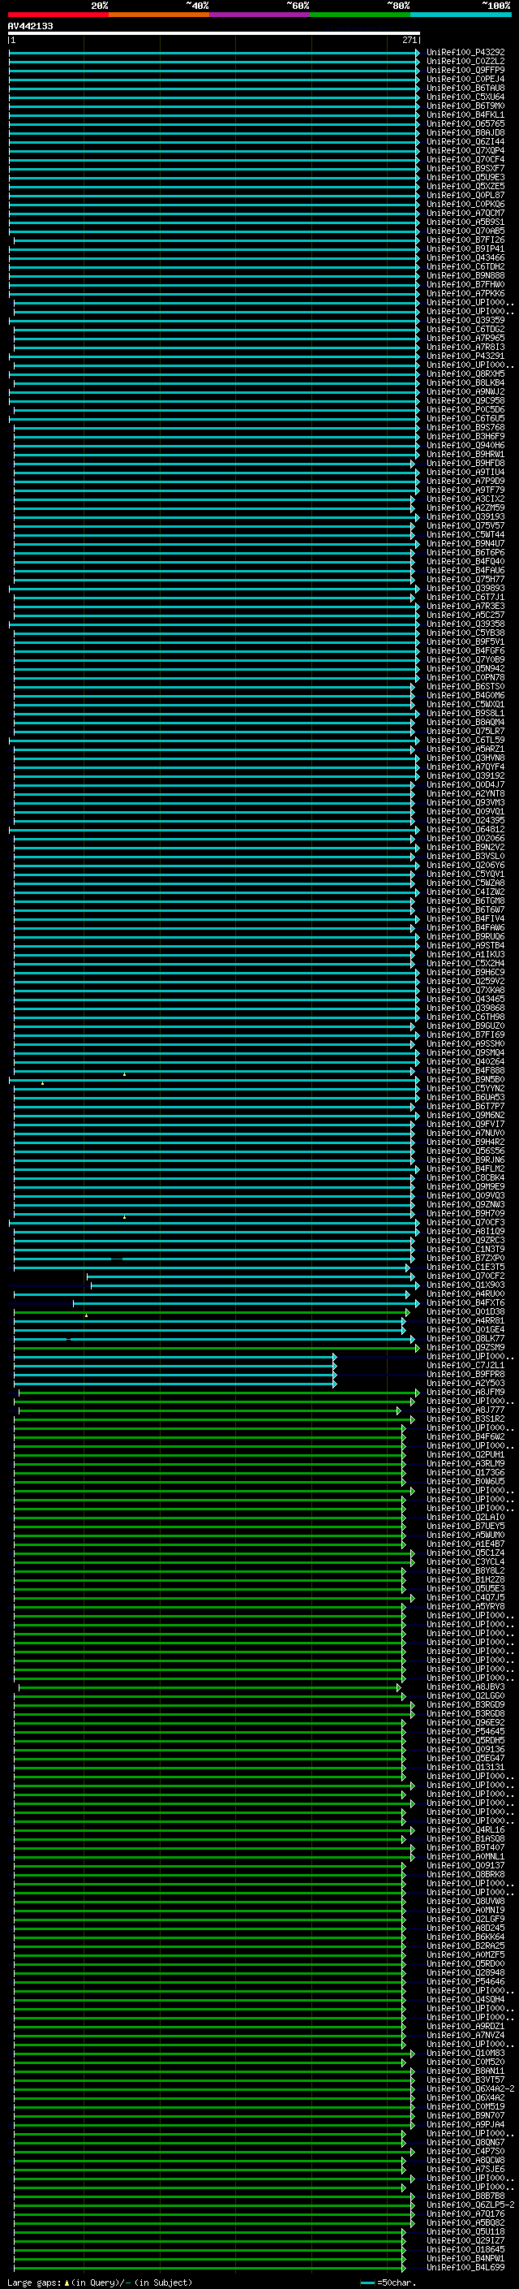Click the green alignment bar for UniRef100_Q9ZSM9

(216, 1348)
